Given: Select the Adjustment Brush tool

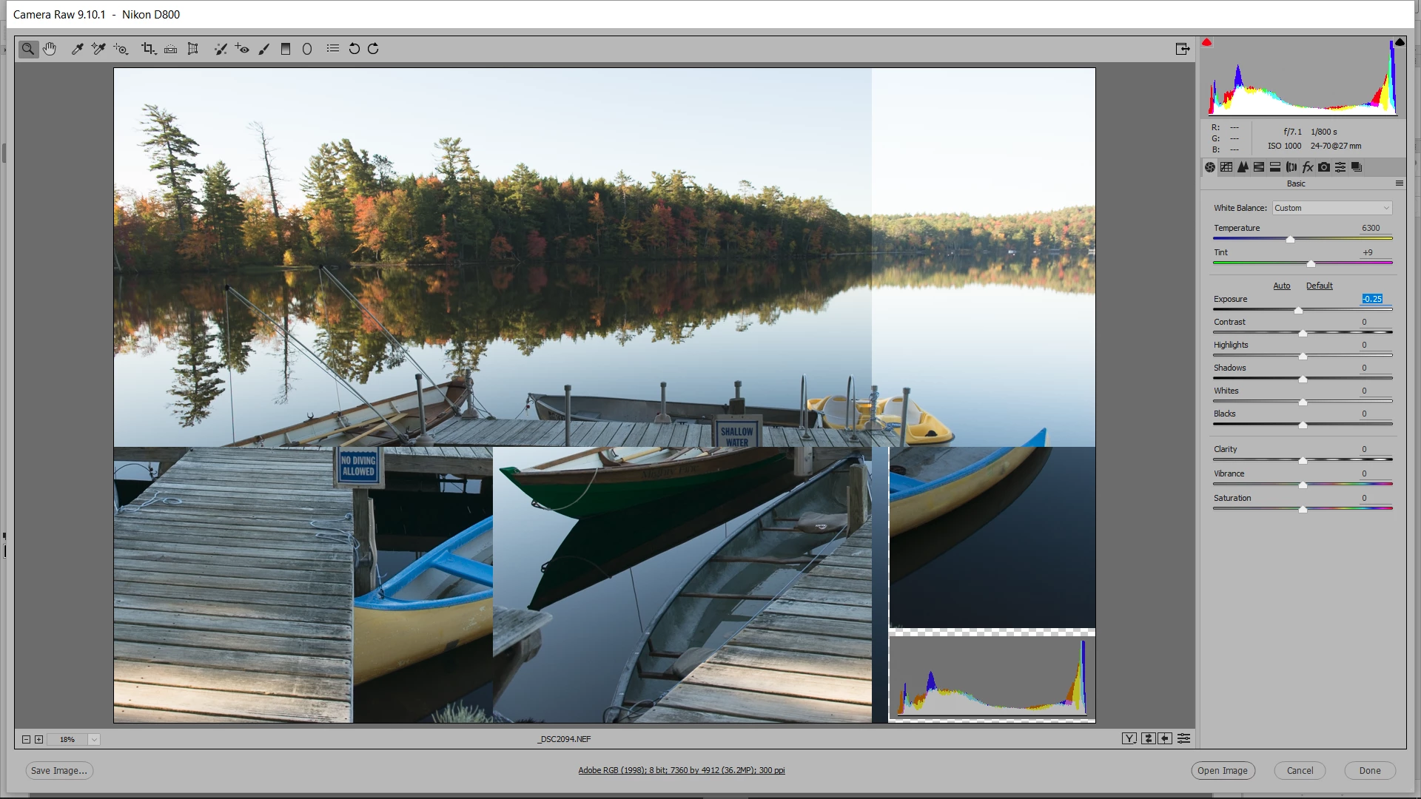Looking at the screenshot, I should (263, 49).
